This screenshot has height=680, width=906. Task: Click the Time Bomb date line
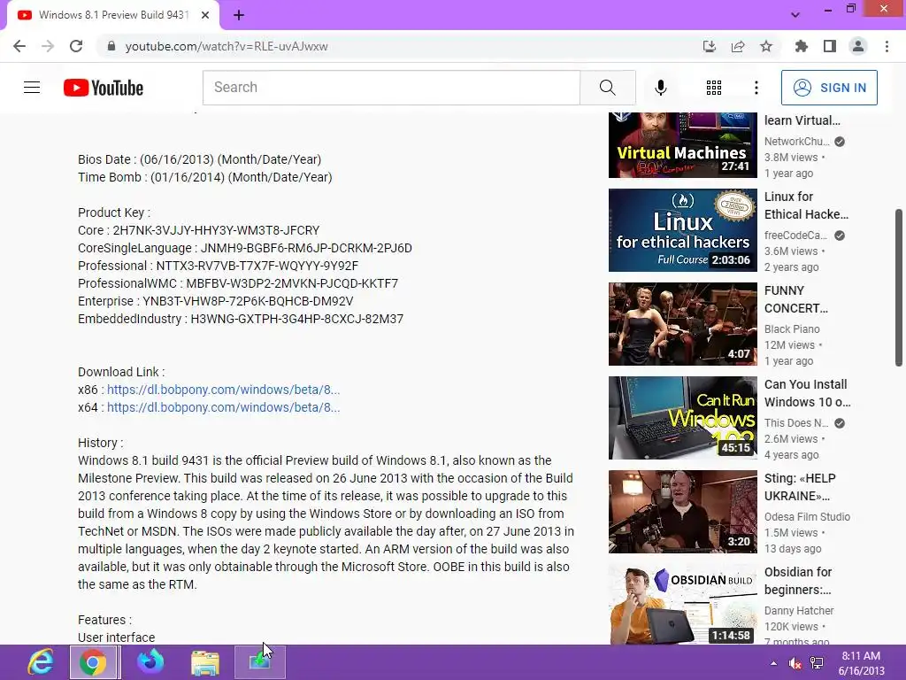coord(204,177)
